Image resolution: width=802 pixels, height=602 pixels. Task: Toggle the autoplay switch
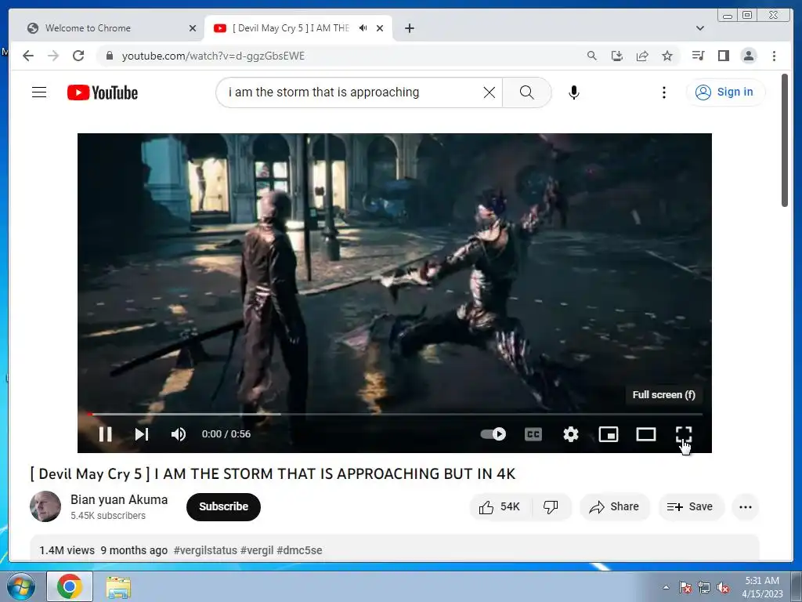(493, 434)
